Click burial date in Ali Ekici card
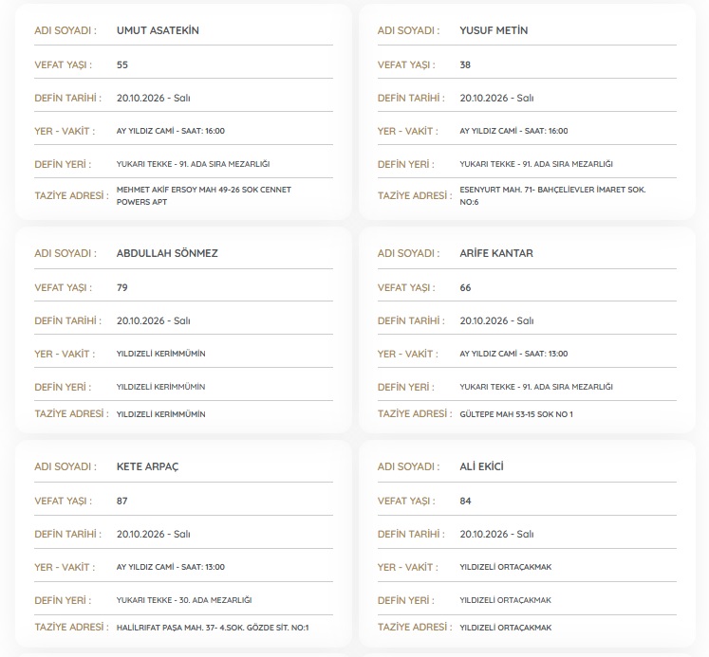This screenshot has height=657, width=709. tap(496, 534)
